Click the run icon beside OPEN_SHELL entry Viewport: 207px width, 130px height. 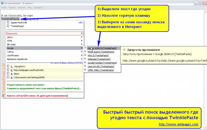point(85,70)
